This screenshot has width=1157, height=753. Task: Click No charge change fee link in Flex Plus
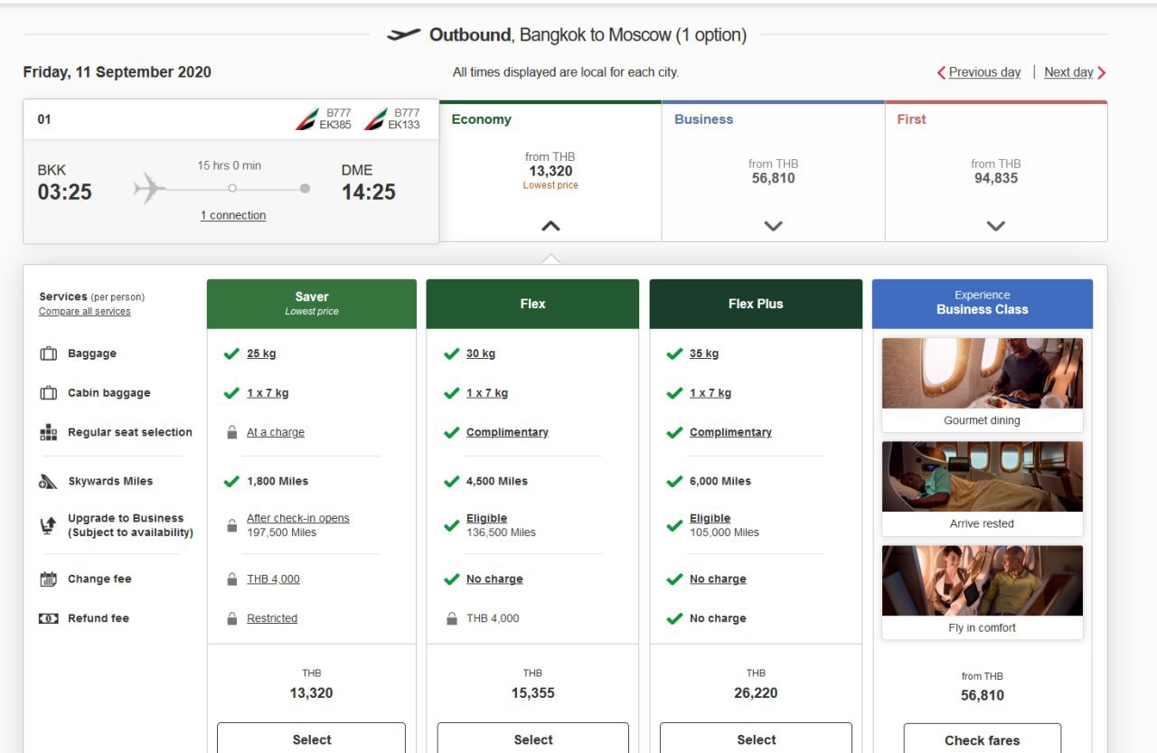pos(718,579)
